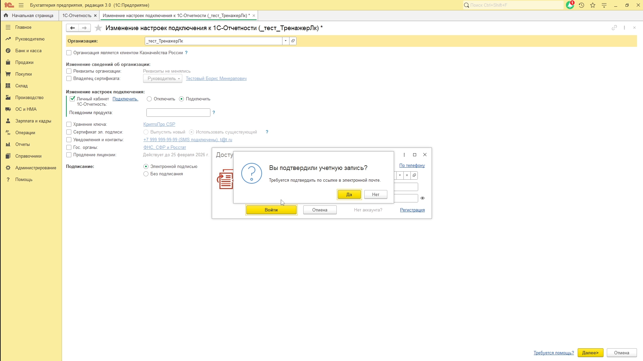Open the 1C main menu logo icon

pos(9,5)
